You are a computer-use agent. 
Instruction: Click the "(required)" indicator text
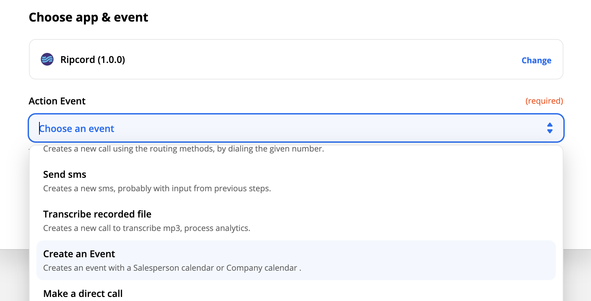point(544,101)
